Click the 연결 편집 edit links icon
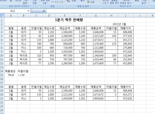Image resolution: width=155 pixels, height=114 pixels. [57, 2]
